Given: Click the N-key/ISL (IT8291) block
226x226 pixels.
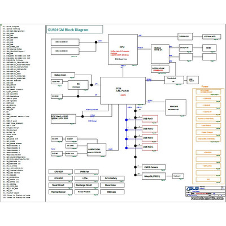Looking at the screenshot, I should [154, 176].
